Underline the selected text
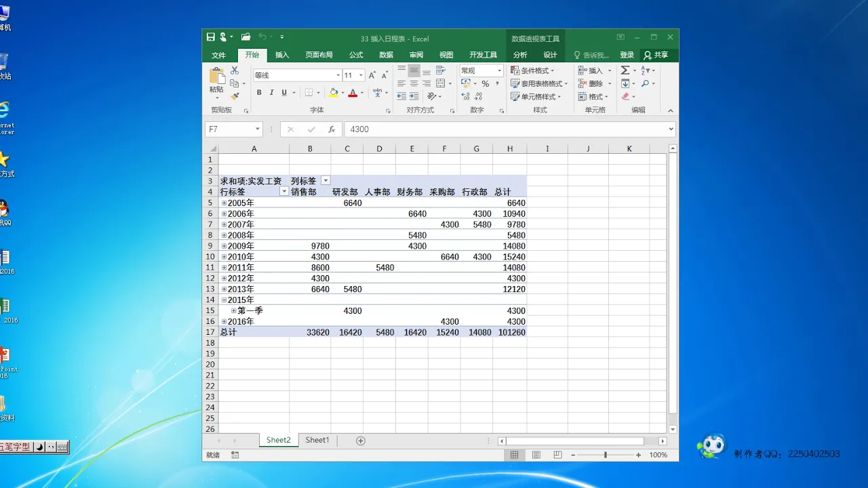This screenshot has width=868, height=488. (284, 93)
